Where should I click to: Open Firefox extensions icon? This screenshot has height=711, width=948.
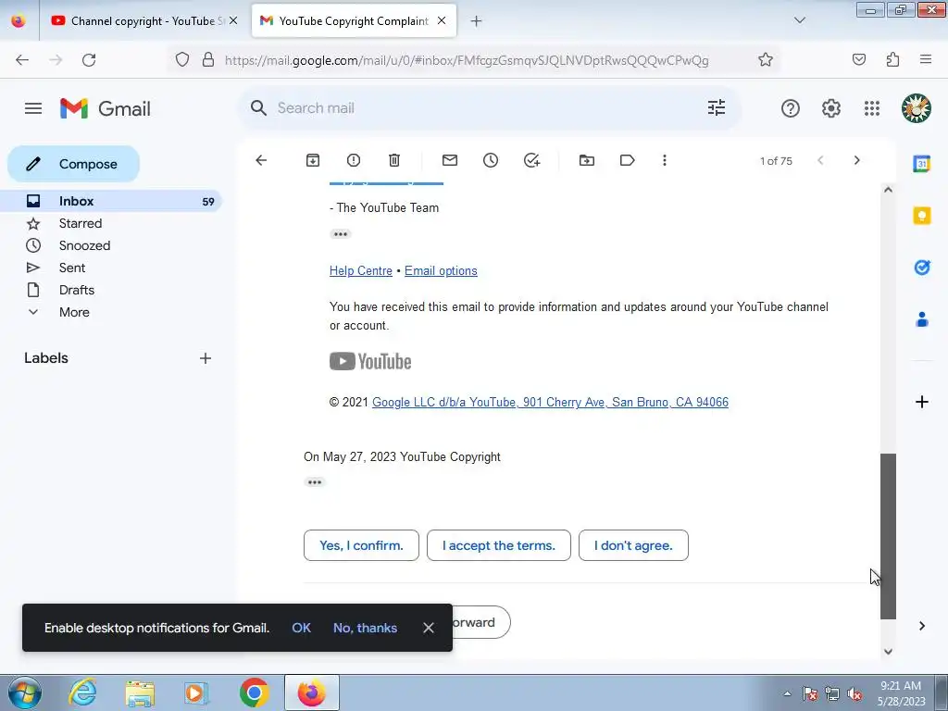[x=892, y=60]
